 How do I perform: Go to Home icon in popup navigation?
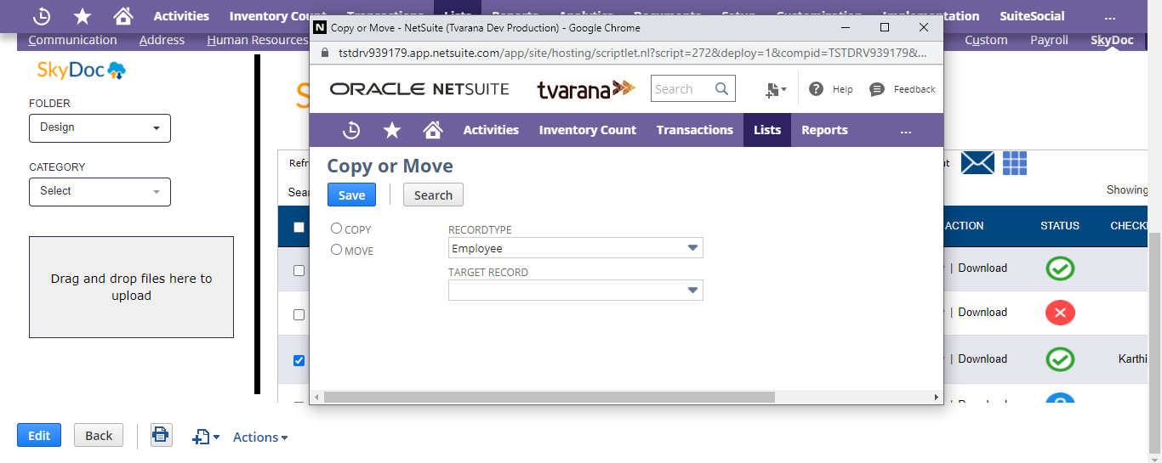click(433, 130)
